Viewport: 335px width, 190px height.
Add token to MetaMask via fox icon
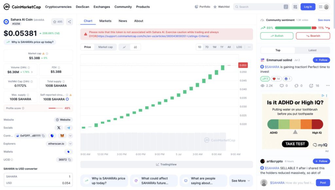point(62,136)
